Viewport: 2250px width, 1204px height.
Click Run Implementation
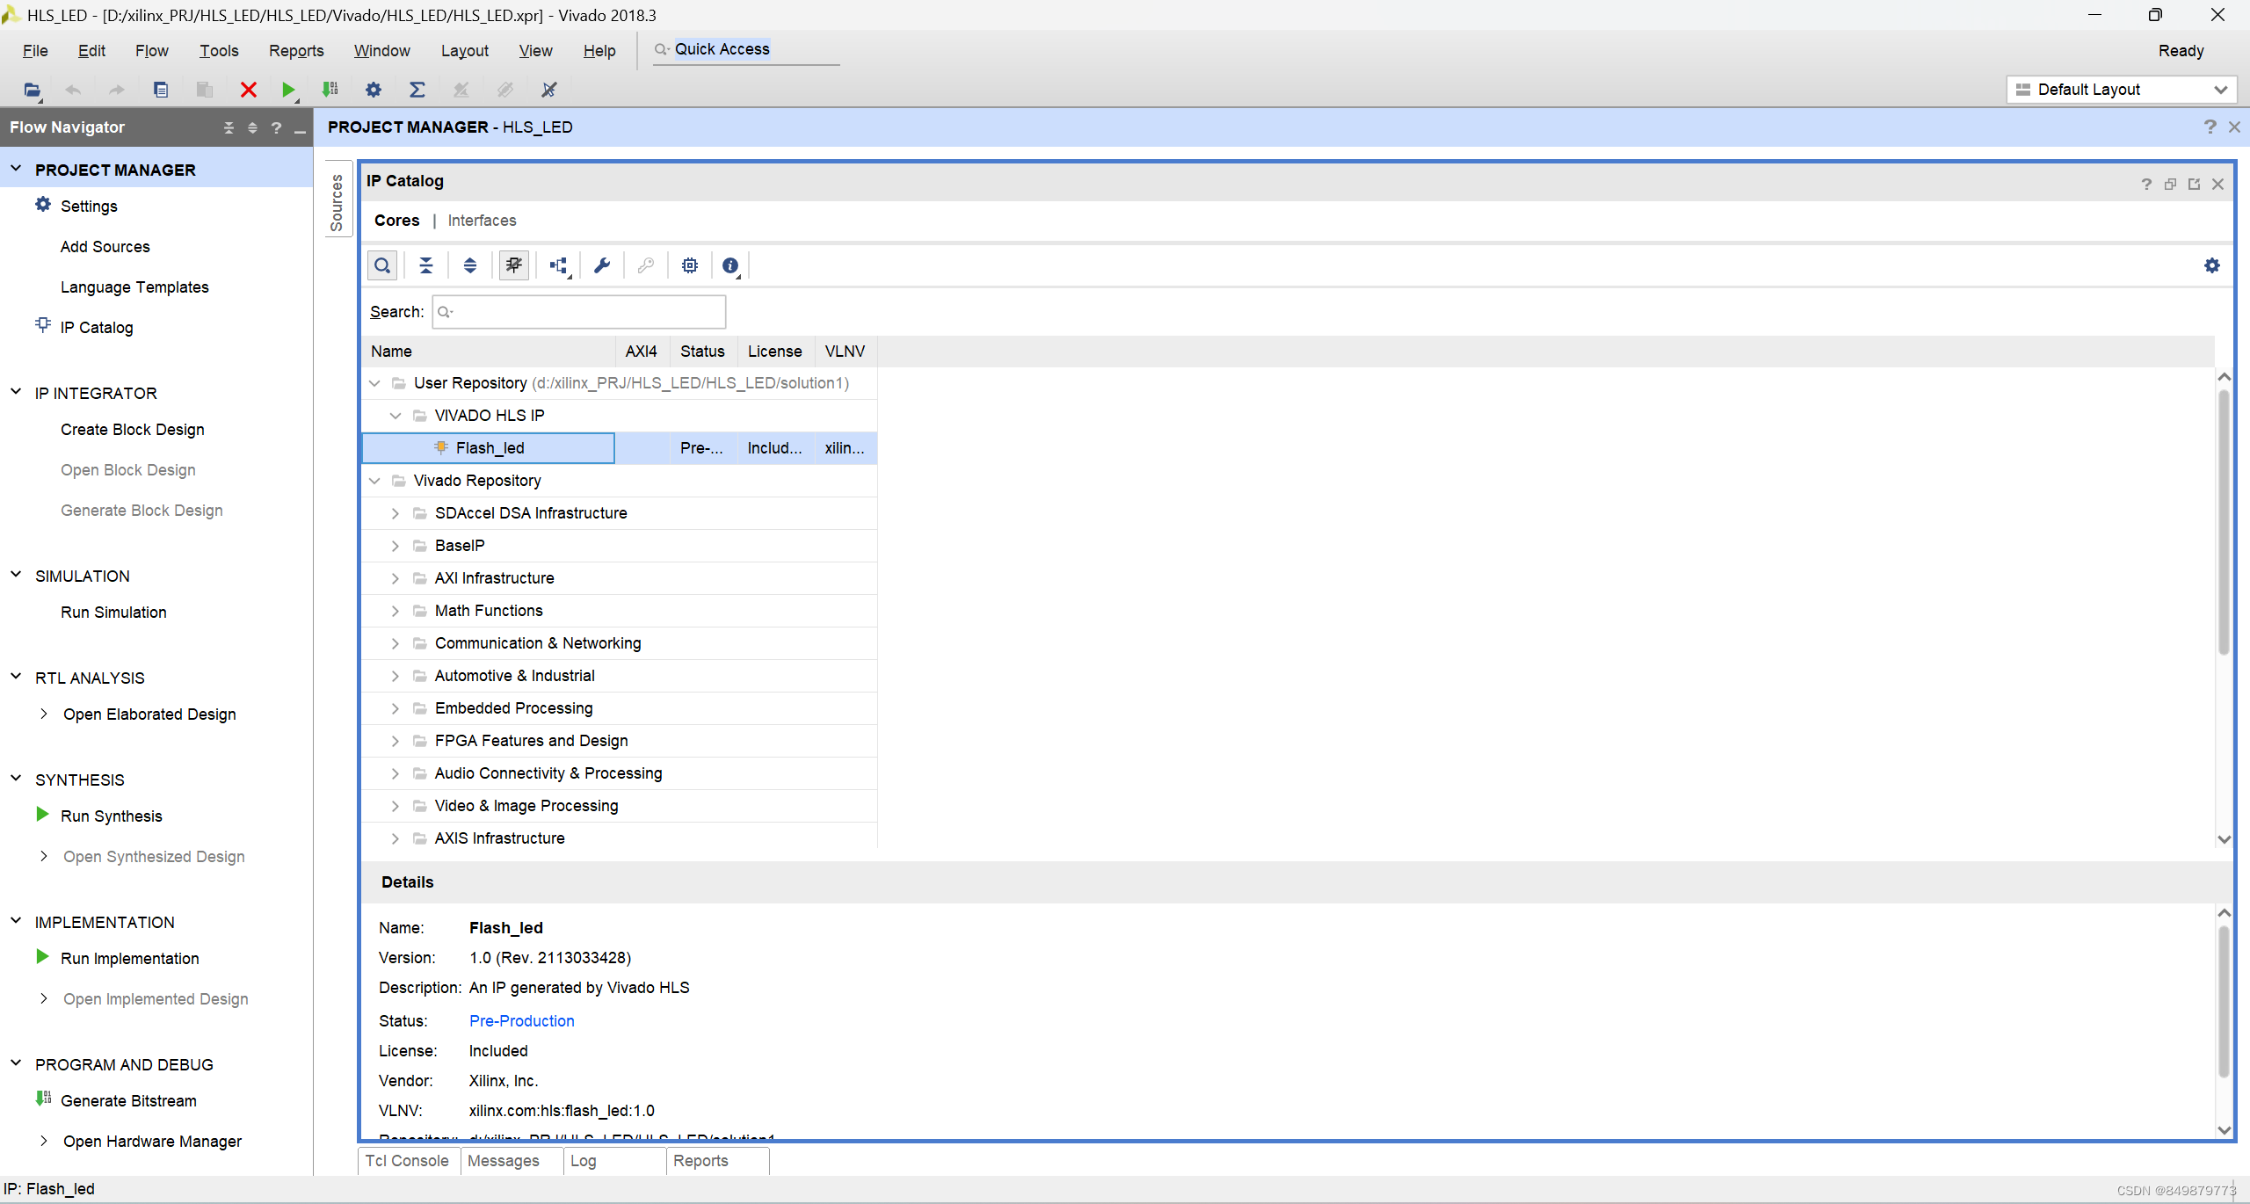coord(130,959)
